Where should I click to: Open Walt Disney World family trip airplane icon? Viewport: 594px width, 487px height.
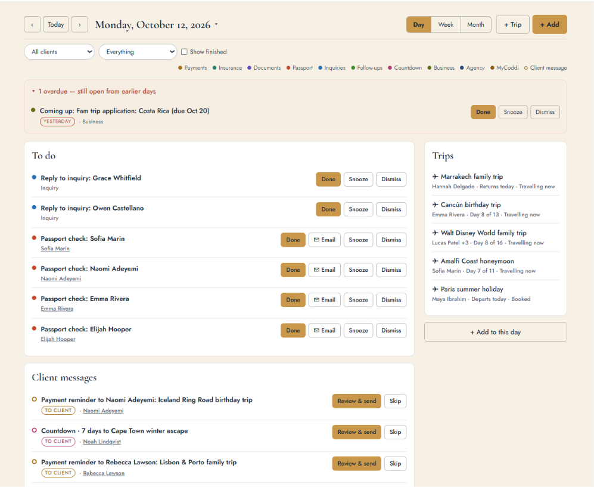(436, 232)
